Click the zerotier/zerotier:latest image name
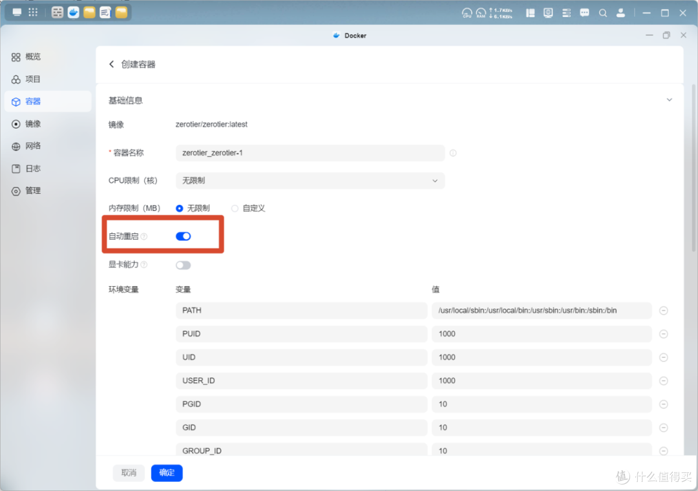This screenshot has height=491, width=698. click(211, 124)
